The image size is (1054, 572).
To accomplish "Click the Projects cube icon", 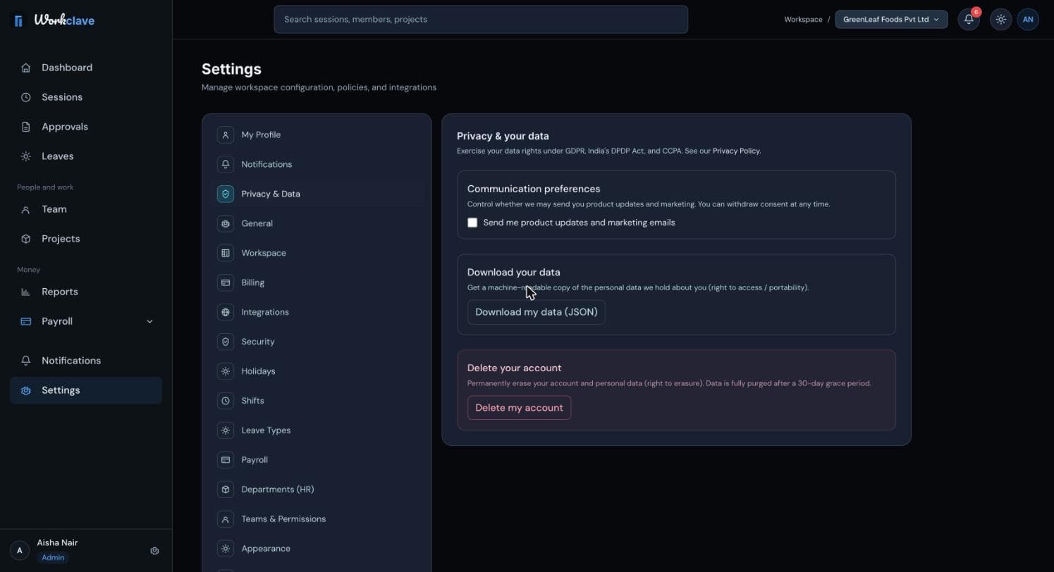I will (26, 239).
